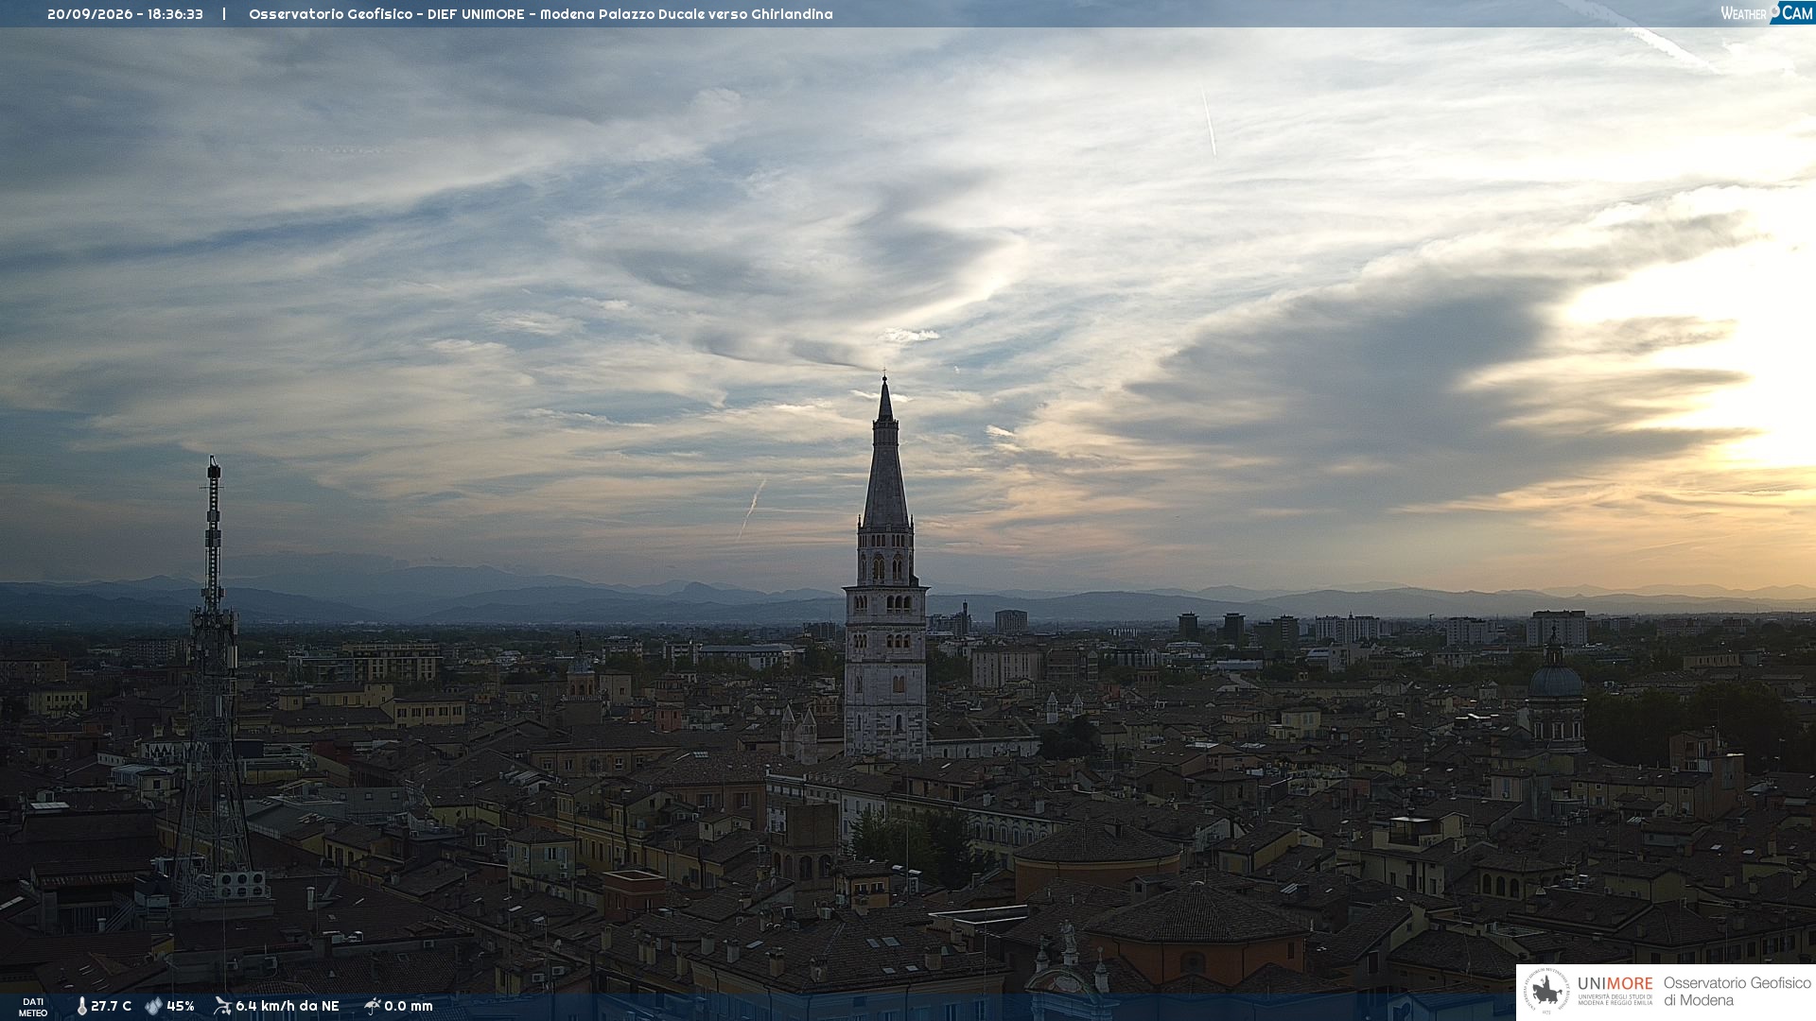
Task: Select the DATI METEO label
Action: [x=33, y=1007]
